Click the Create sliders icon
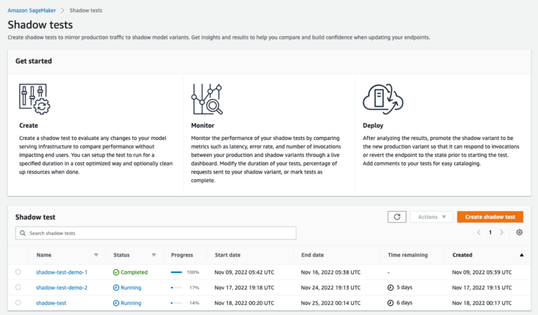Viewport: 538px width, 315px height. [34, 99]
